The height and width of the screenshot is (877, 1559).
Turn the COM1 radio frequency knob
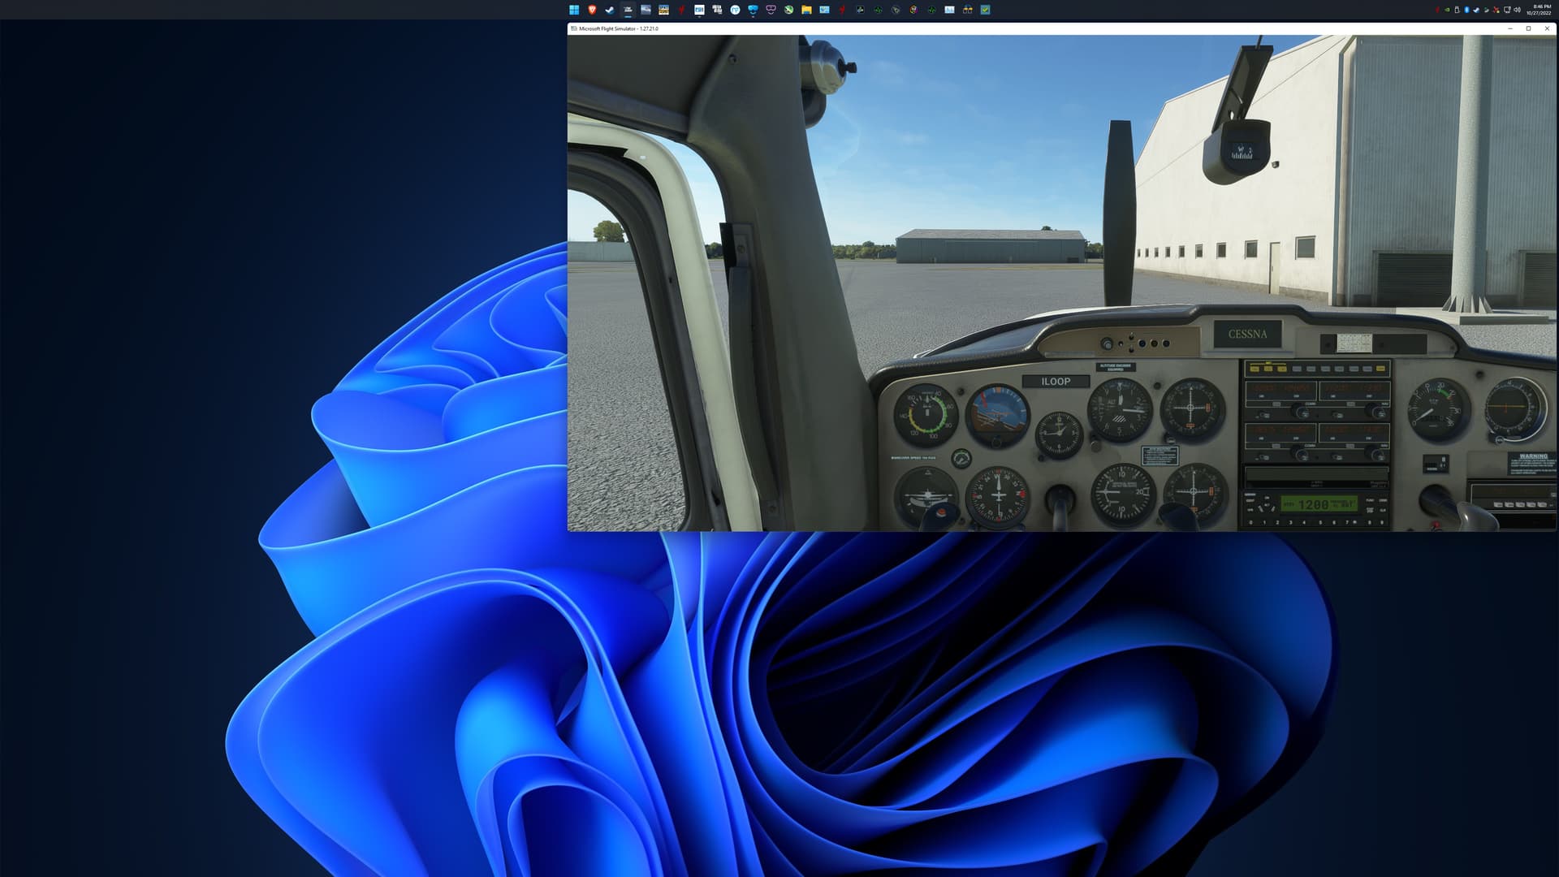tap(1300, 413)
